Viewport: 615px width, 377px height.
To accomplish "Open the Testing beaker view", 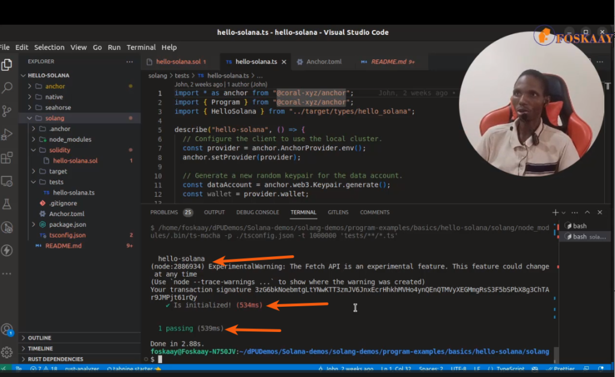I will point(7,204).
